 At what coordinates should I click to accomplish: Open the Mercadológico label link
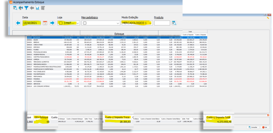coord(90,18)
